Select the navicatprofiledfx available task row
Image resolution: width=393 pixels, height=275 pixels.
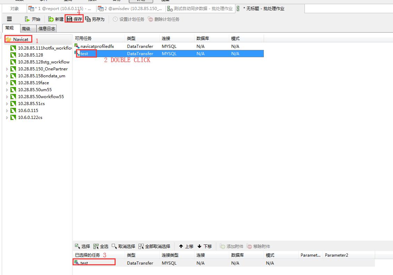(x=168, y=46)
